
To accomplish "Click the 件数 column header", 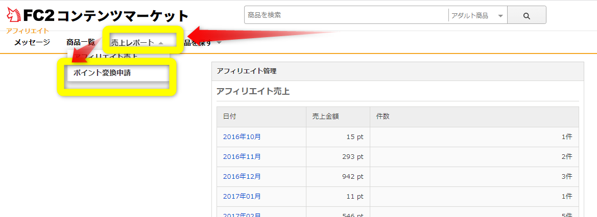I will 383,117.
